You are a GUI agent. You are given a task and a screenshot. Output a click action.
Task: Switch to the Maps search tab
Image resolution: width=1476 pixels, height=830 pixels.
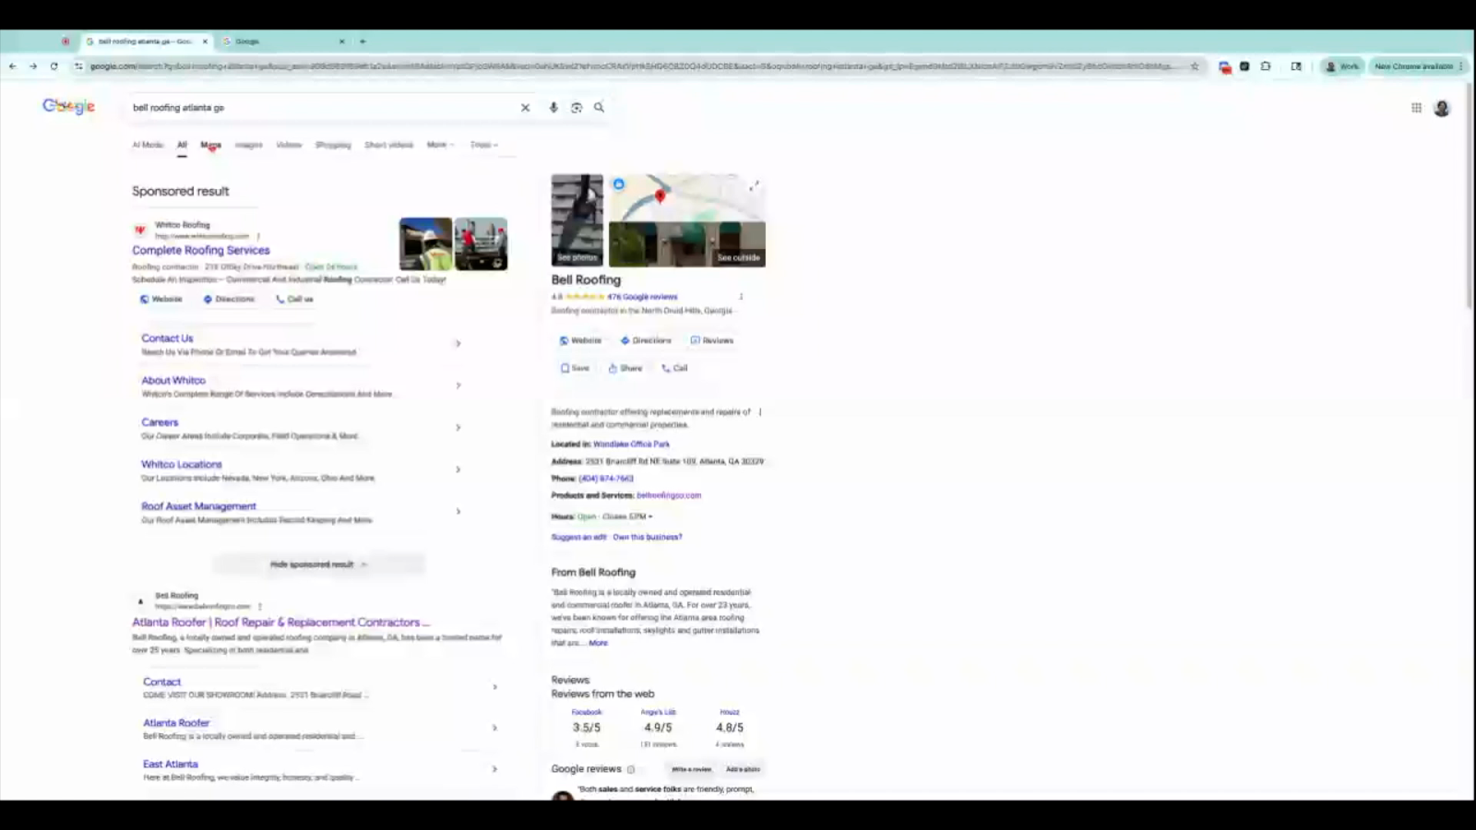[x=211, y=145]
